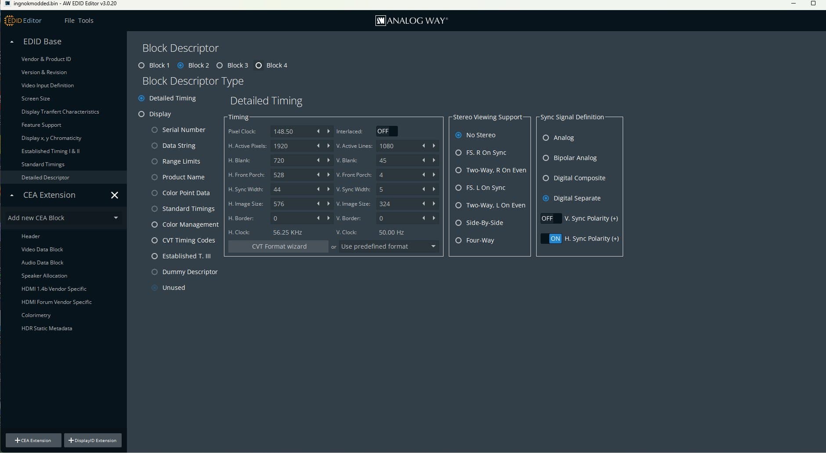
Task: Open the Use predefined format dropdown
Action: [x=388, y=246]
